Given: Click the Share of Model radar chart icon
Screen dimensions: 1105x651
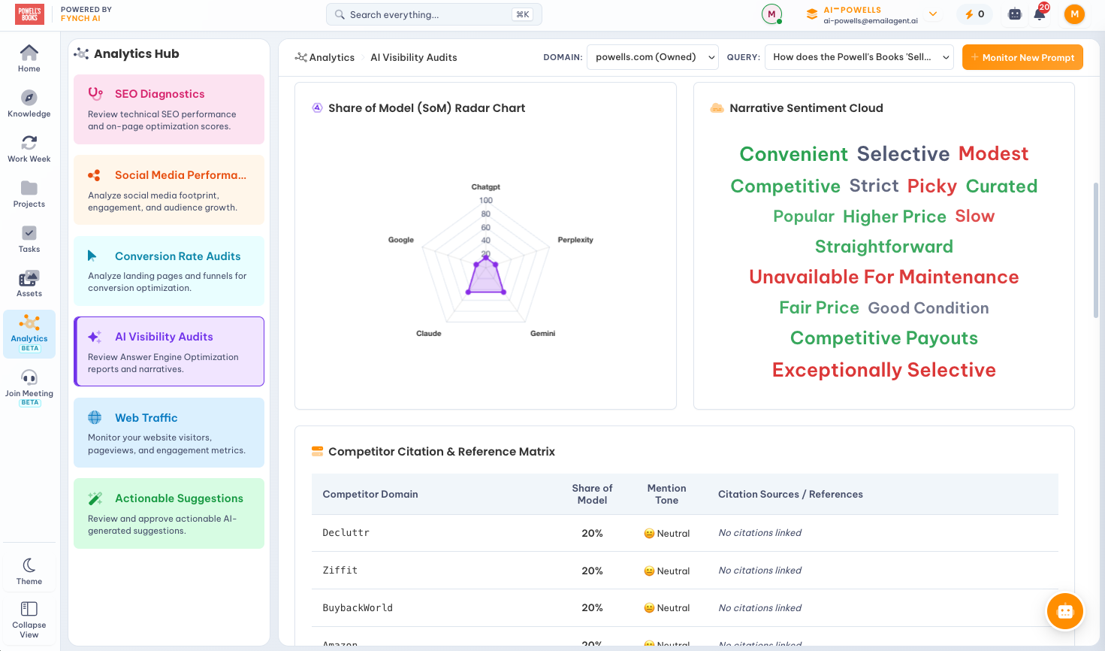Looking at the screenshot, I should [317, 108].
